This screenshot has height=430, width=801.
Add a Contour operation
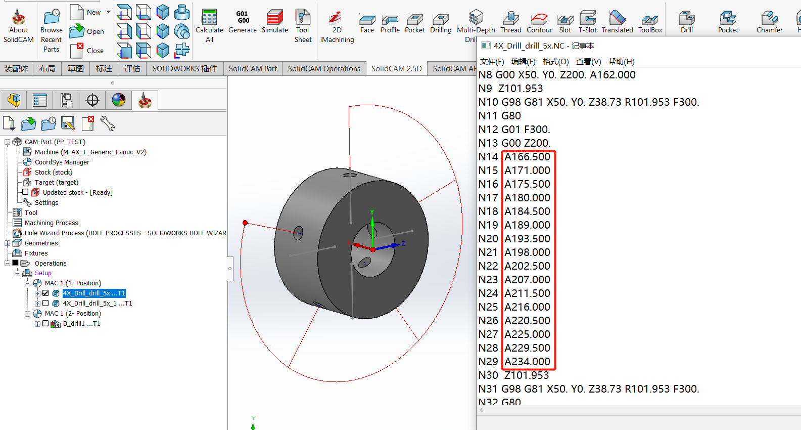(x=539, y=23)
